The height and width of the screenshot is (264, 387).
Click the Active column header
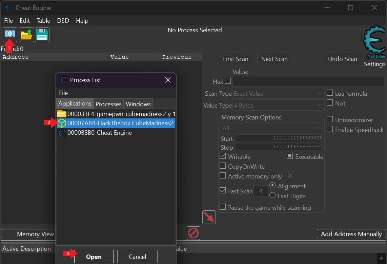click(10, 249)
